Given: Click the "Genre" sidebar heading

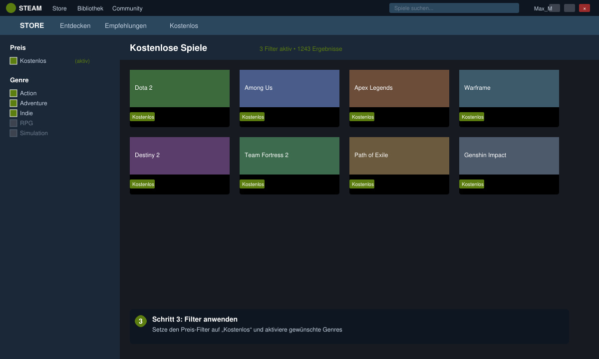Looking at the screenshot, I should tap(19, 80).
